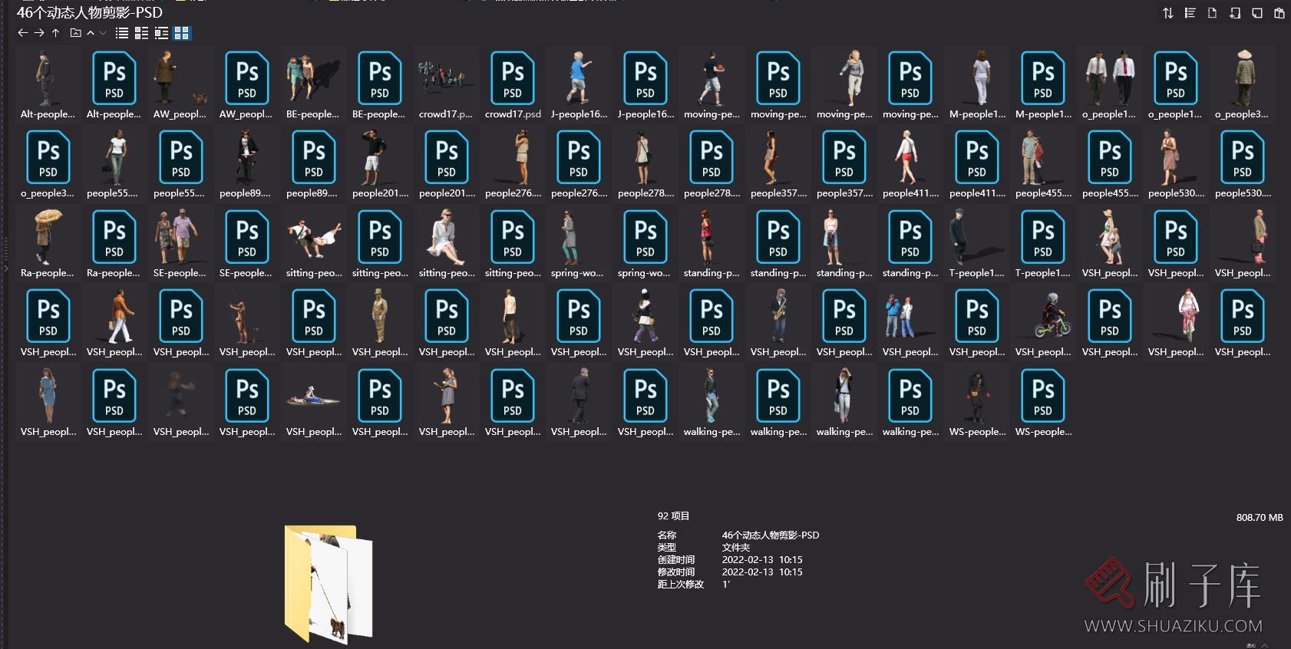Navigate up one folder level
1291x649 pixels.
click(x=55, y=33)
